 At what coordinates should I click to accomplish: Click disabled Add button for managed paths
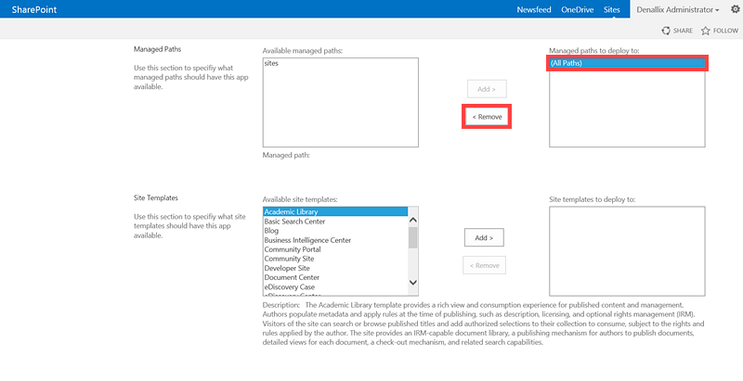coord(487,89)
